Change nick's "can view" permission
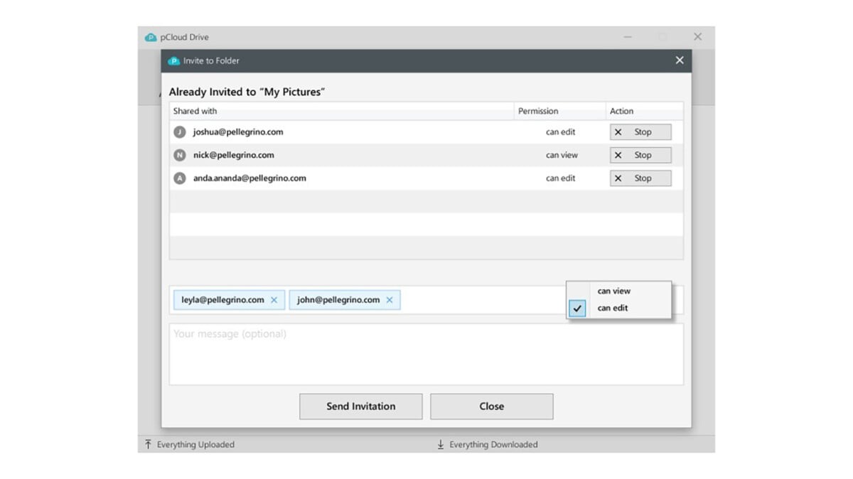Viewport: 853px width, 479px height. 562,155
